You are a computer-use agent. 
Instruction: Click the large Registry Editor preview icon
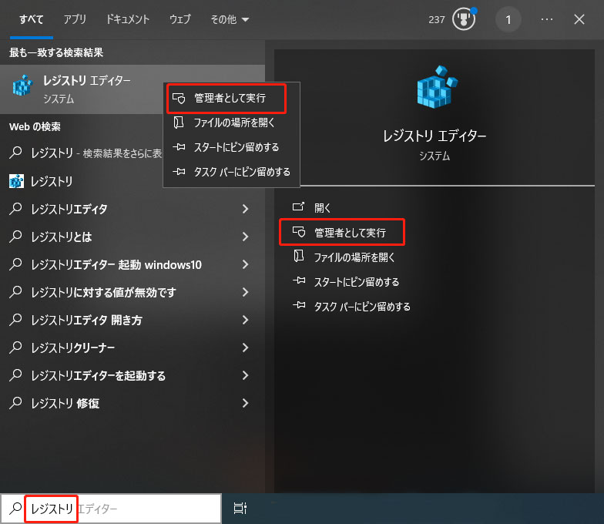(436, 87)
